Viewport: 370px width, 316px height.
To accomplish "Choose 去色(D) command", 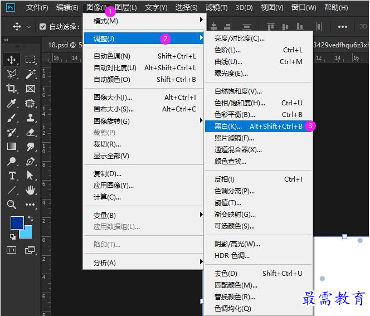I will click(259, 273).
